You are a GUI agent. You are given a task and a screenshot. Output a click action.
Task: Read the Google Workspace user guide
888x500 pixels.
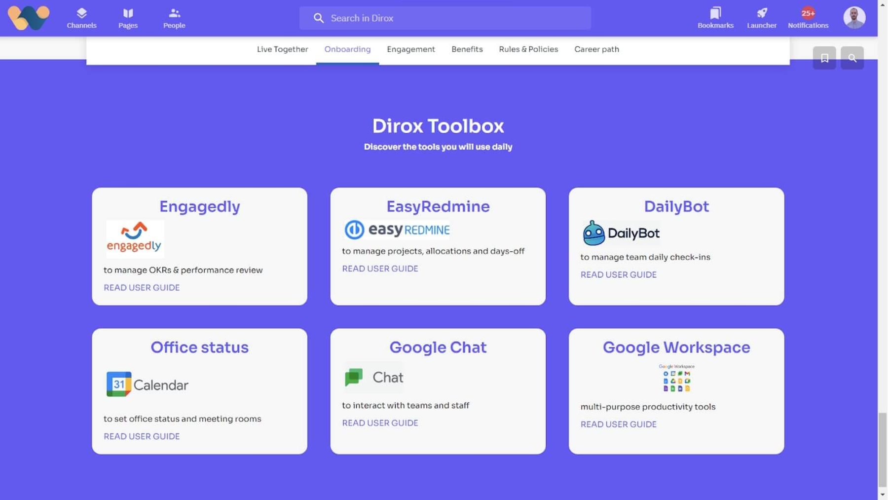click(x=618, y=424)
